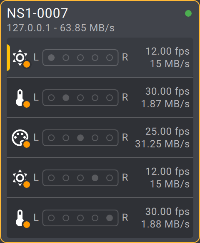Click the L label in the 1.87 MB/s row
This screenshot has width=200, height=243.
(x=36, y=97)
